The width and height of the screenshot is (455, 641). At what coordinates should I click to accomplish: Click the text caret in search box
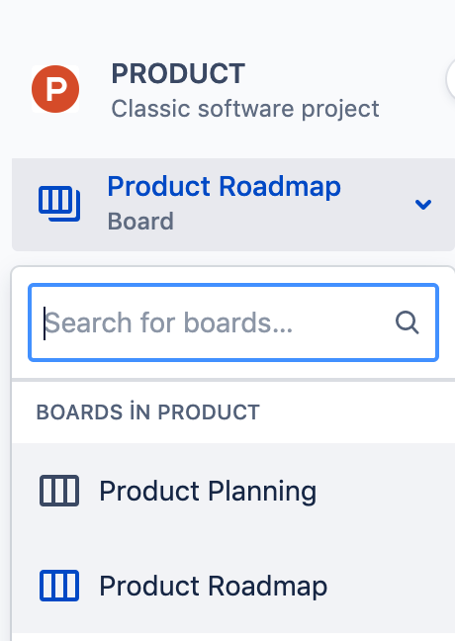click(x=45, y=322)
